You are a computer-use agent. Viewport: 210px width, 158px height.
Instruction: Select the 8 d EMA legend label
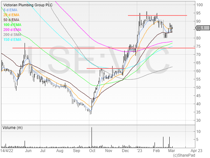[10, 10]
